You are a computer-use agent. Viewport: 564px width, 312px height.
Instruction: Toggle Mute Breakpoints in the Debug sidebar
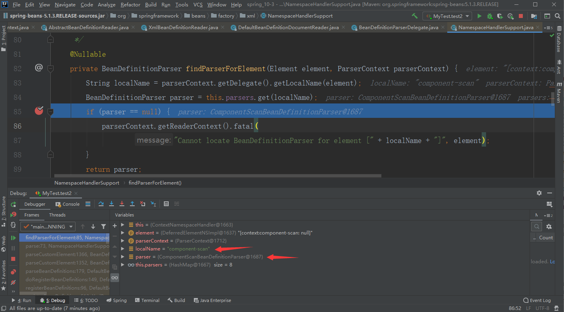pyautogui.click(x=13, y=282)
